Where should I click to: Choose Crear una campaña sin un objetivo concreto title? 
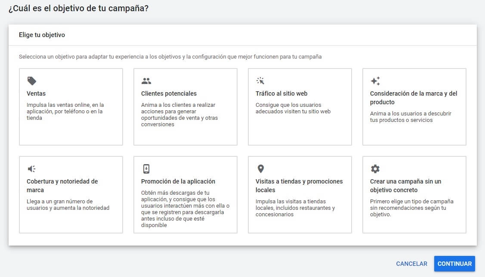point(405,186)
